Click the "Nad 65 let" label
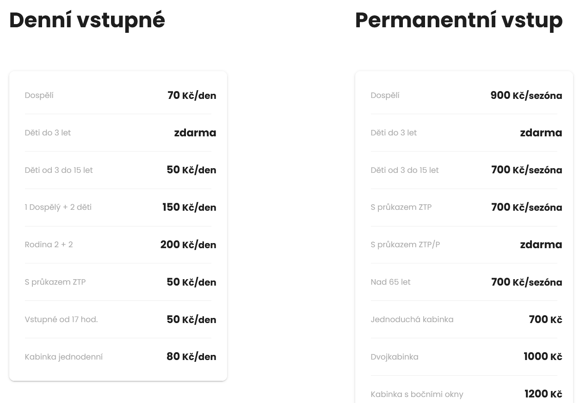 390,282
